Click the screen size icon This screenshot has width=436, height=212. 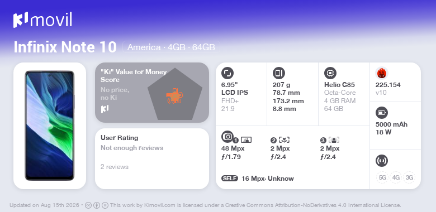click(228, 73)
